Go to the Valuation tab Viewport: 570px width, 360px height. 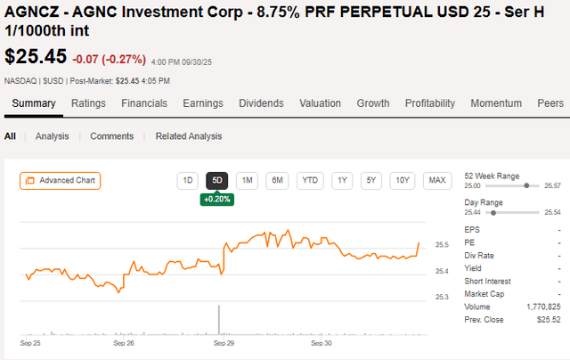(320, 103)
